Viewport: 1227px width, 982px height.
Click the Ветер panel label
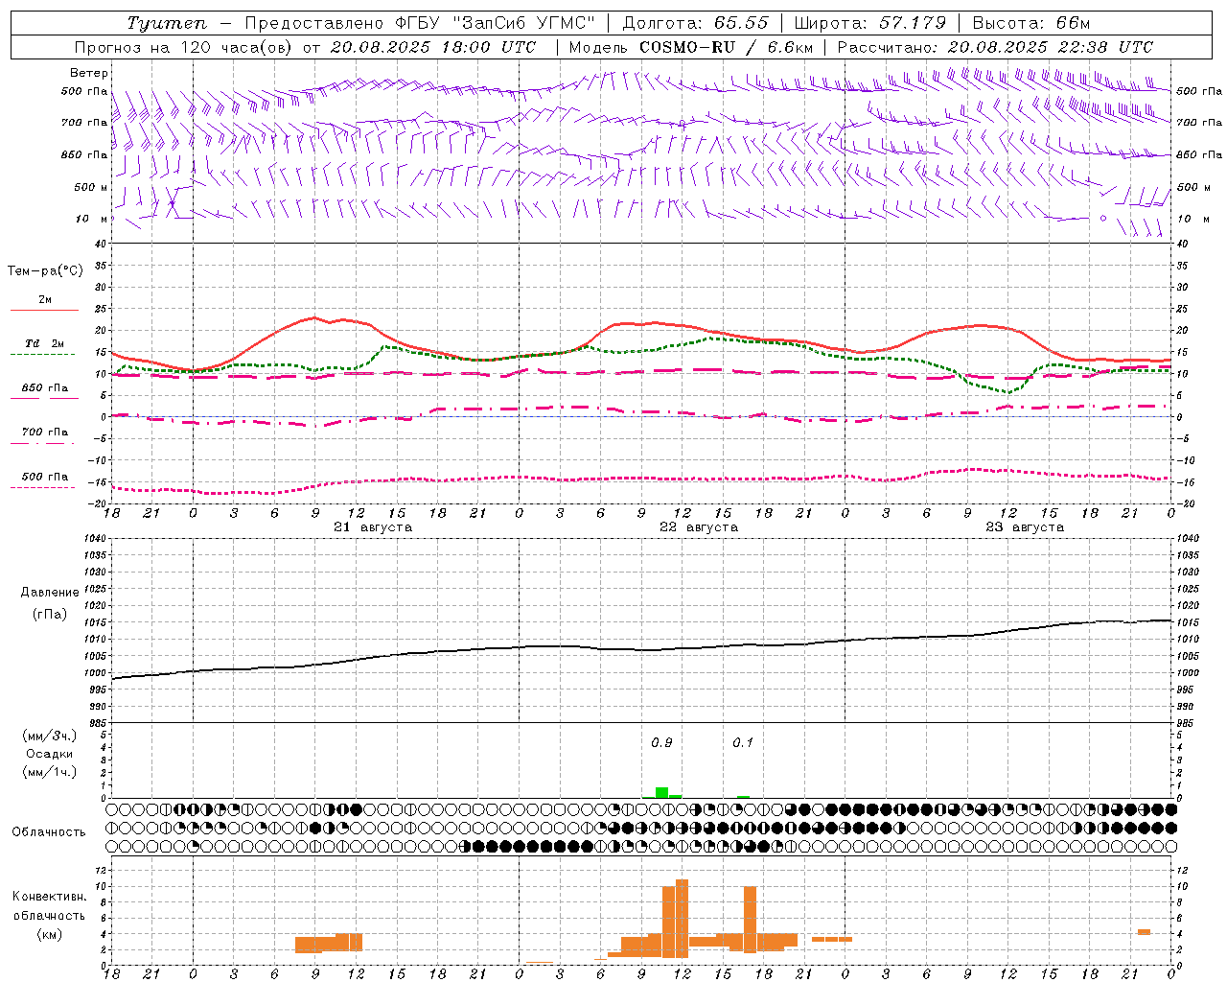tap(89, 73)
